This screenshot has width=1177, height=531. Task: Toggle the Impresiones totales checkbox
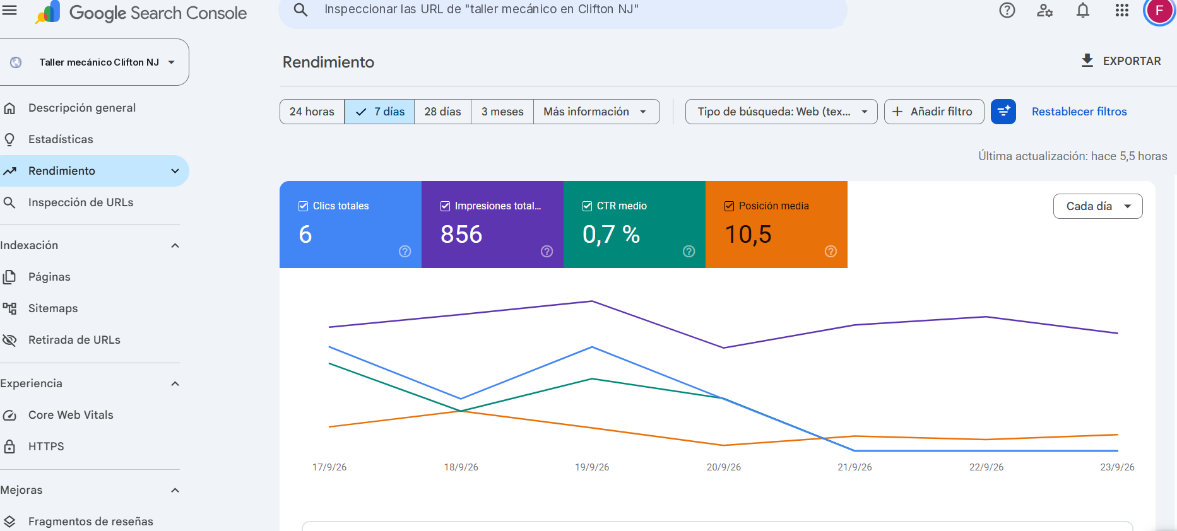(x=445, y=206)
